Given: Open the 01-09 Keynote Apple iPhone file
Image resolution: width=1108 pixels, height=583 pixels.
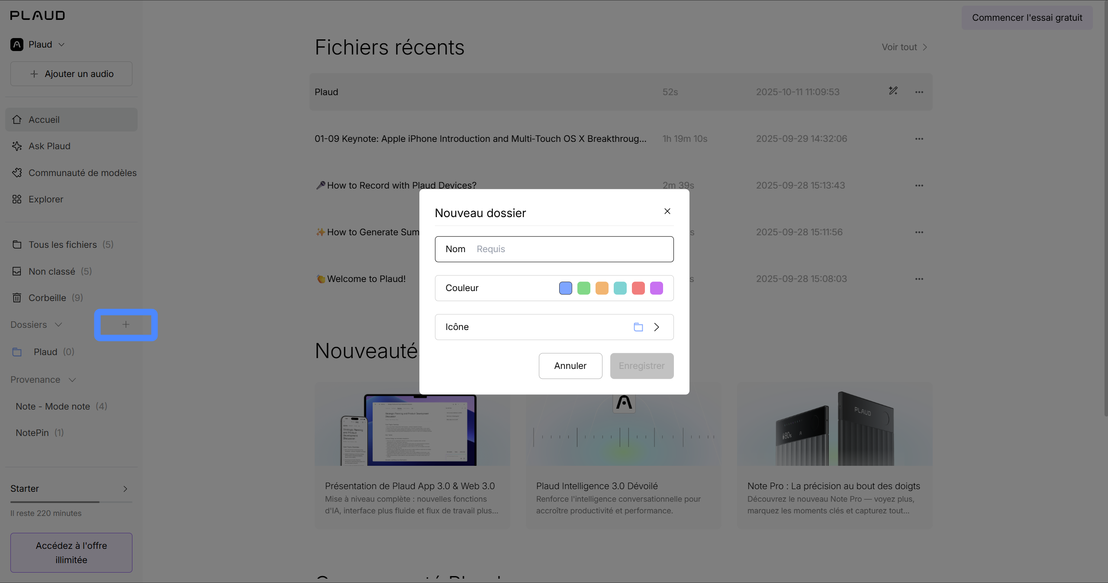Looking at the screenshot, I should coord(480,139).
